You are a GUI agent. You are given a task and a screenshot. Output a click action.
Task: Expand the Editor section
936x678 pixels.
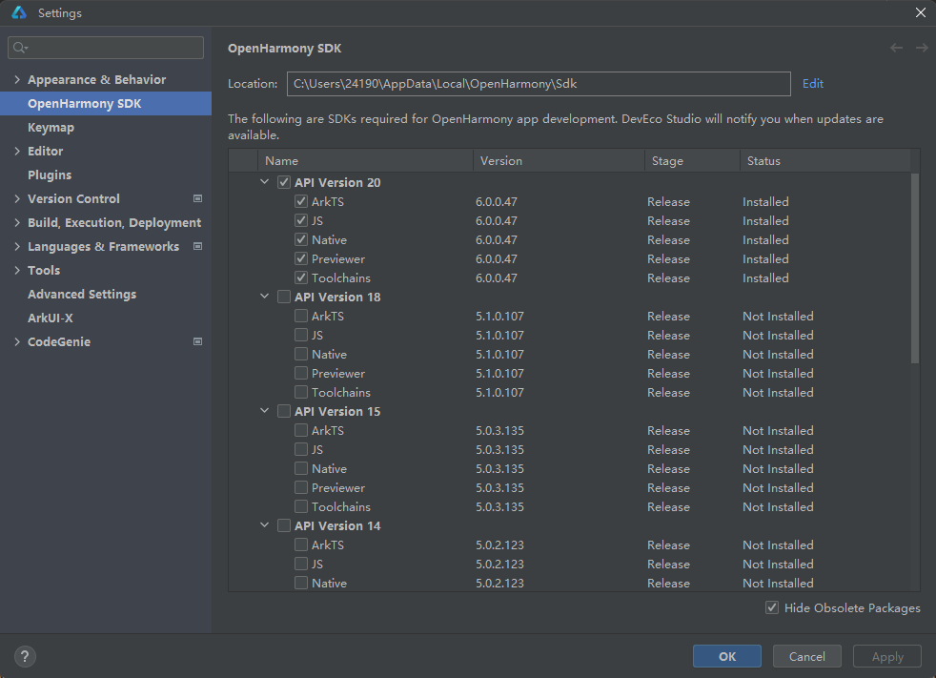[x=17, y=151]
